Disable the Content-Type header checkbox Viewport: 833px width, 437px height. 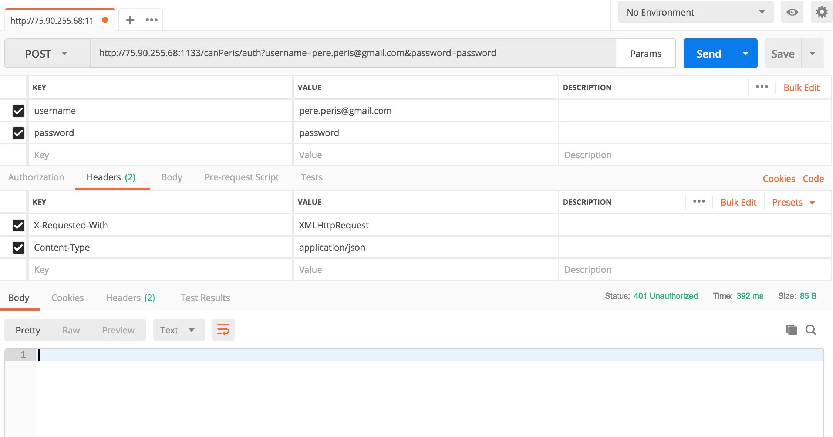18,247
